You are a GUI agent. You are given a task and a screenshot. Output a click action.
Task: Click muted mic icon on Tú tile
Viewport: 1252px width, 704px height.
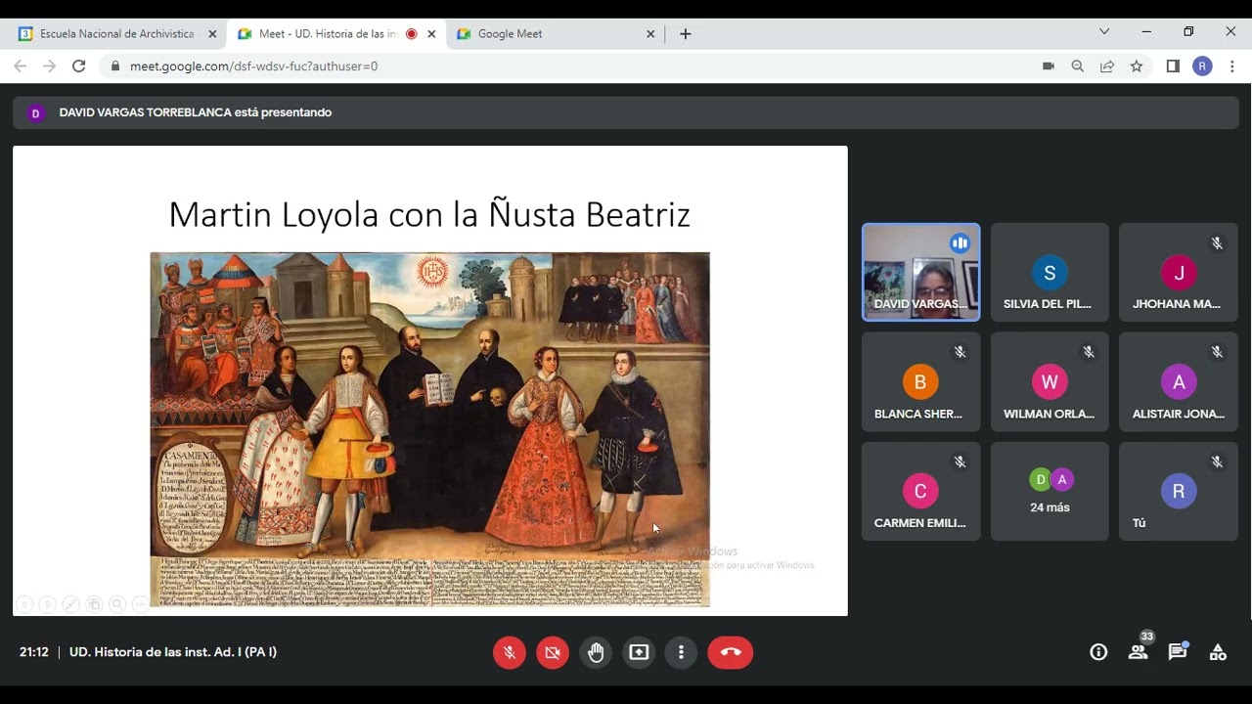(x=1217, y=462)
